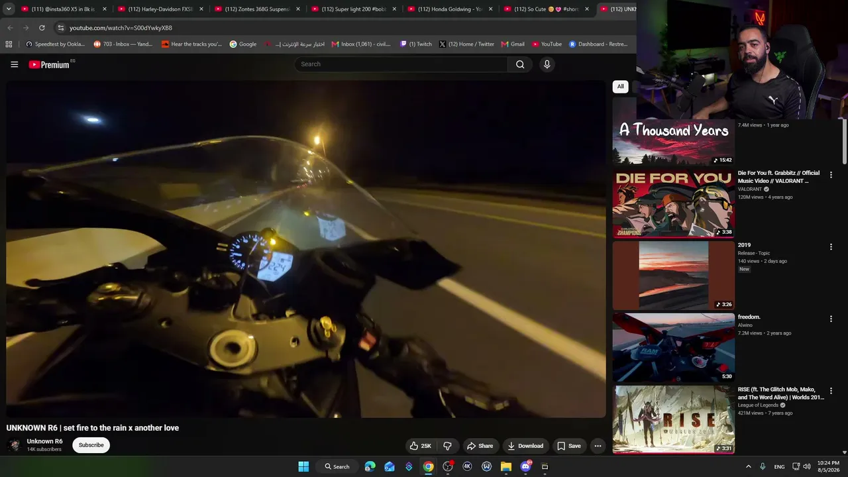Show hidden system tray icons

pos(749,466)
